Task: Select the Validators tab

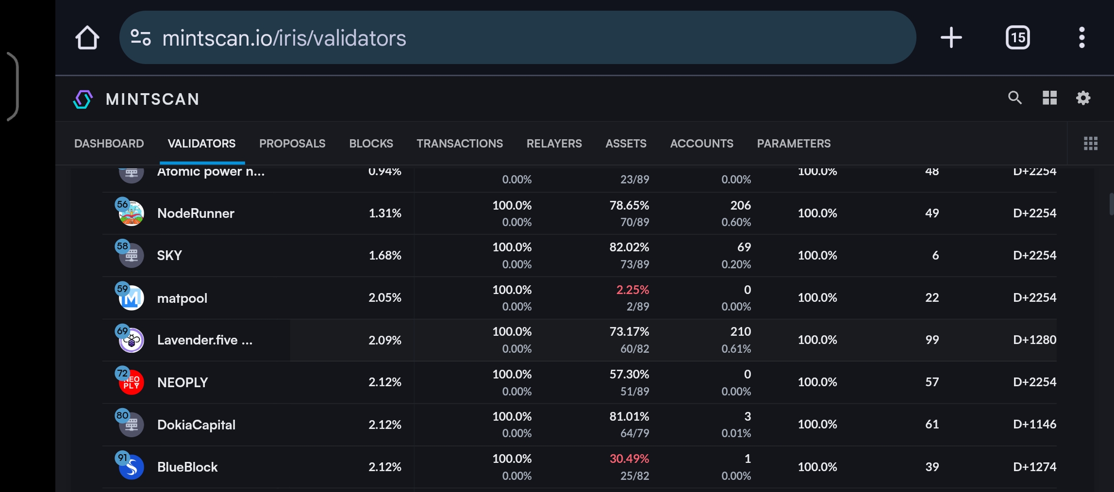Action: coord(201,144)
